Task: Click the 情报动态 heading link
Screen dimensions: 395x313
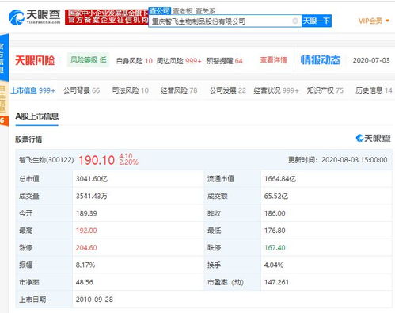Action: click(x=321, y=60)
